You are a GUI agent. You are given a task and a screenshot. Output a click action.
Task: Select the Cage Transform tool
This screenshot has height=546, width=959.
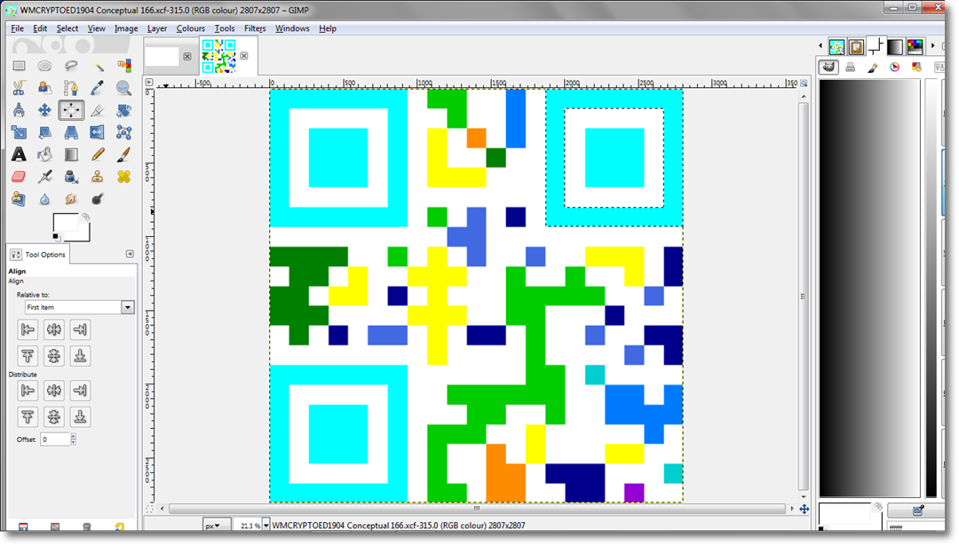tap(124, 132)
